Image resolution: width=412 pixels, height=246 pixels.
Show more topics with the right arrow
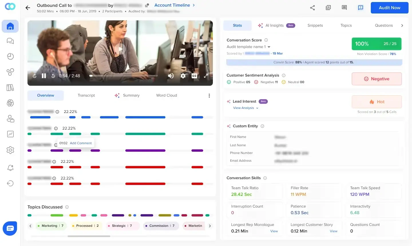pyautogui.click(x=210, y=226)
